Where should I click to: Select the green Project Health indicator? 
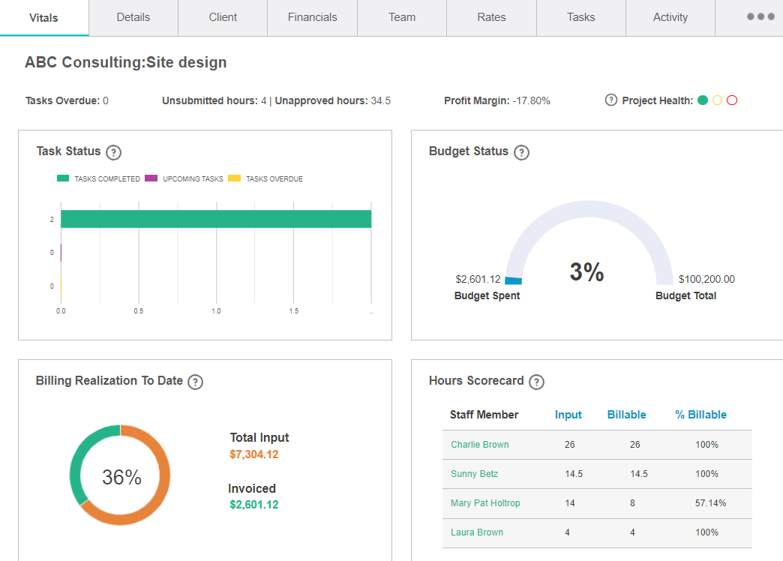pyautogui.click(x=703, y=100)
